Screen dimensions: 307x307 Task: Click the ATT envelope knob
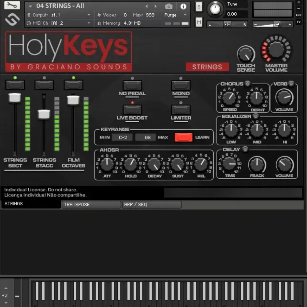click(x=107, y=164)
